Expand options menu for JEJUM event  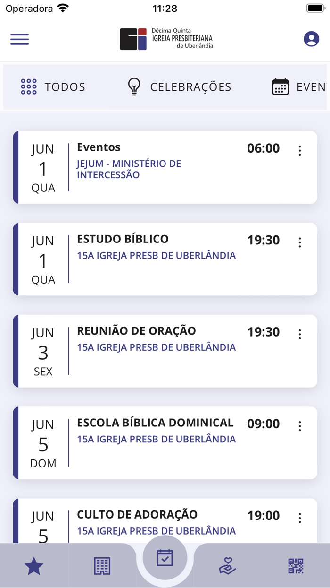299,150
